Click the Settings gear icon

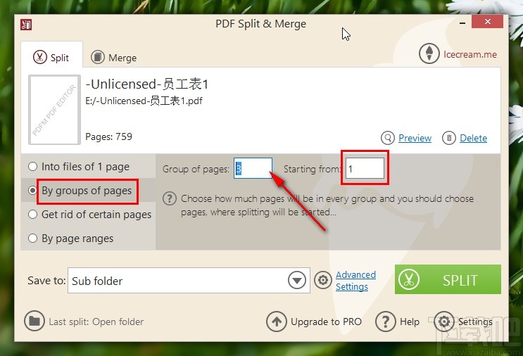(444, 322)
